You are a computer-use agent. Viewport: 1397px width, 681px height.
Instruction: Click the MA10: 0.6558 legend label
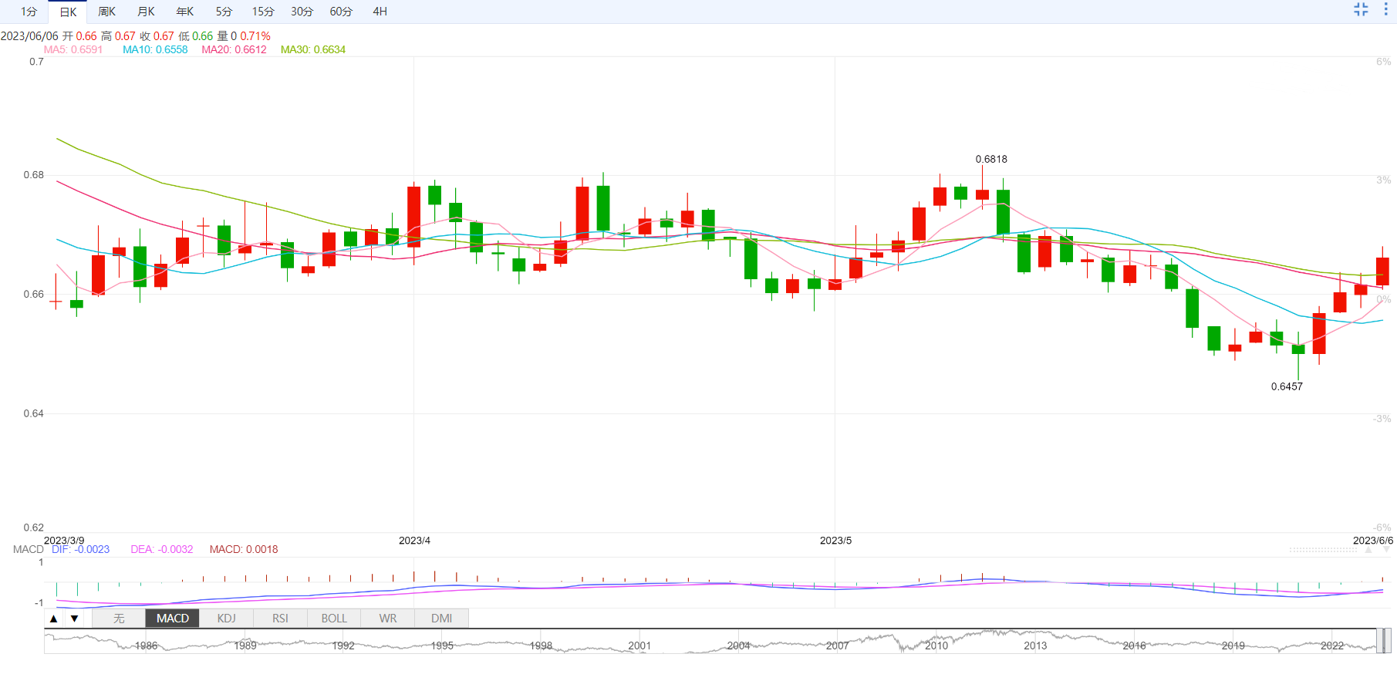(155, 49)
